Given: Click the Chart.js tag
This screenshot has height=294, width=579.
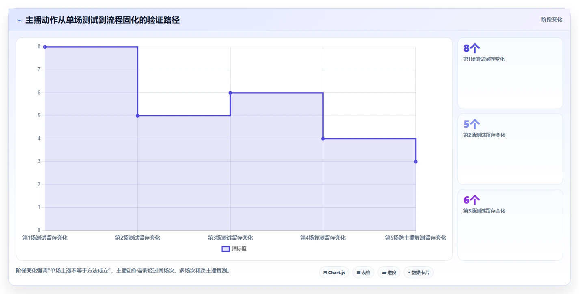Looking at the screenshot, I should tap(334, 273).
